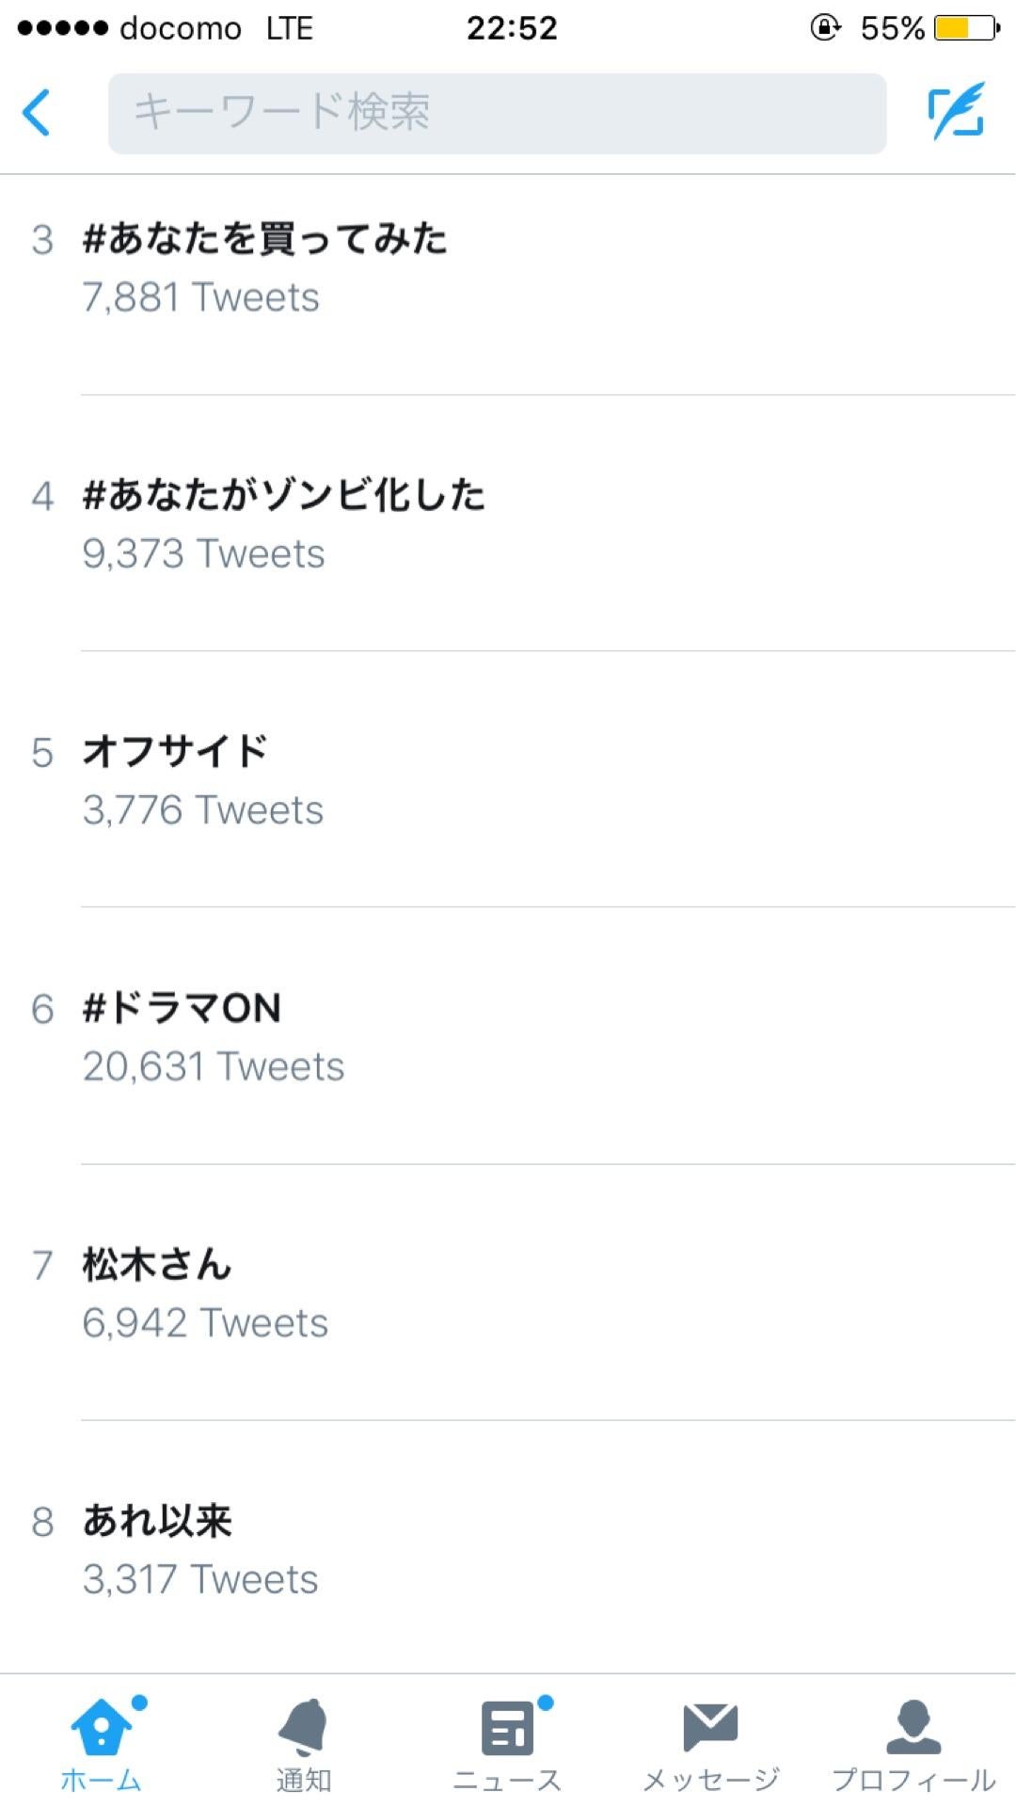
Task: Tap the home birdhouse icon
Action: tap(102, 1727)
